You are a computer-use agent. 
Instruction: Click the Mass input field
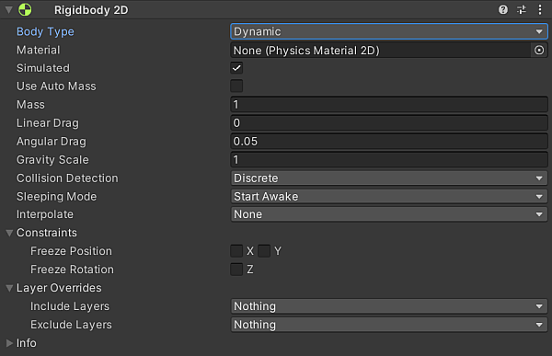[389, 105]
